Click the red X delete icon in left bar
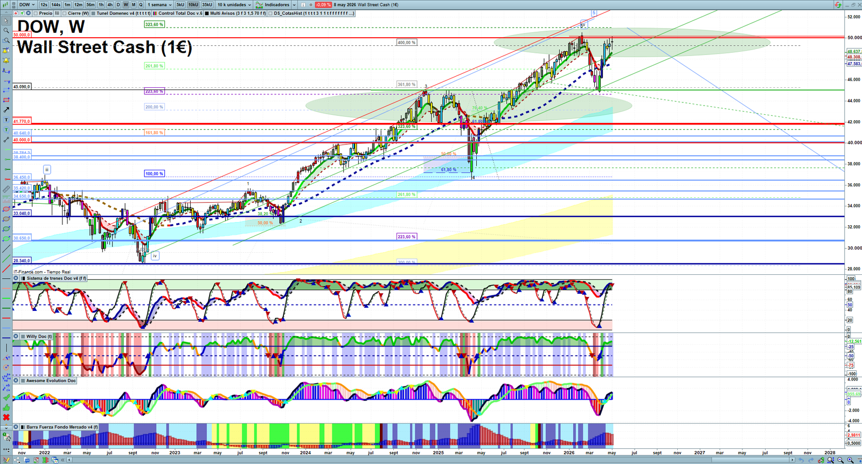The image size is (862, 464). pyautogui.click(x=6, y=418)
